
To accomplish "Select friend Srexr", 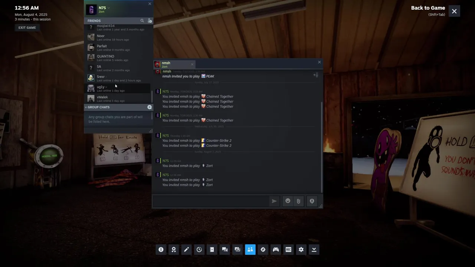I will click(118, 78).
